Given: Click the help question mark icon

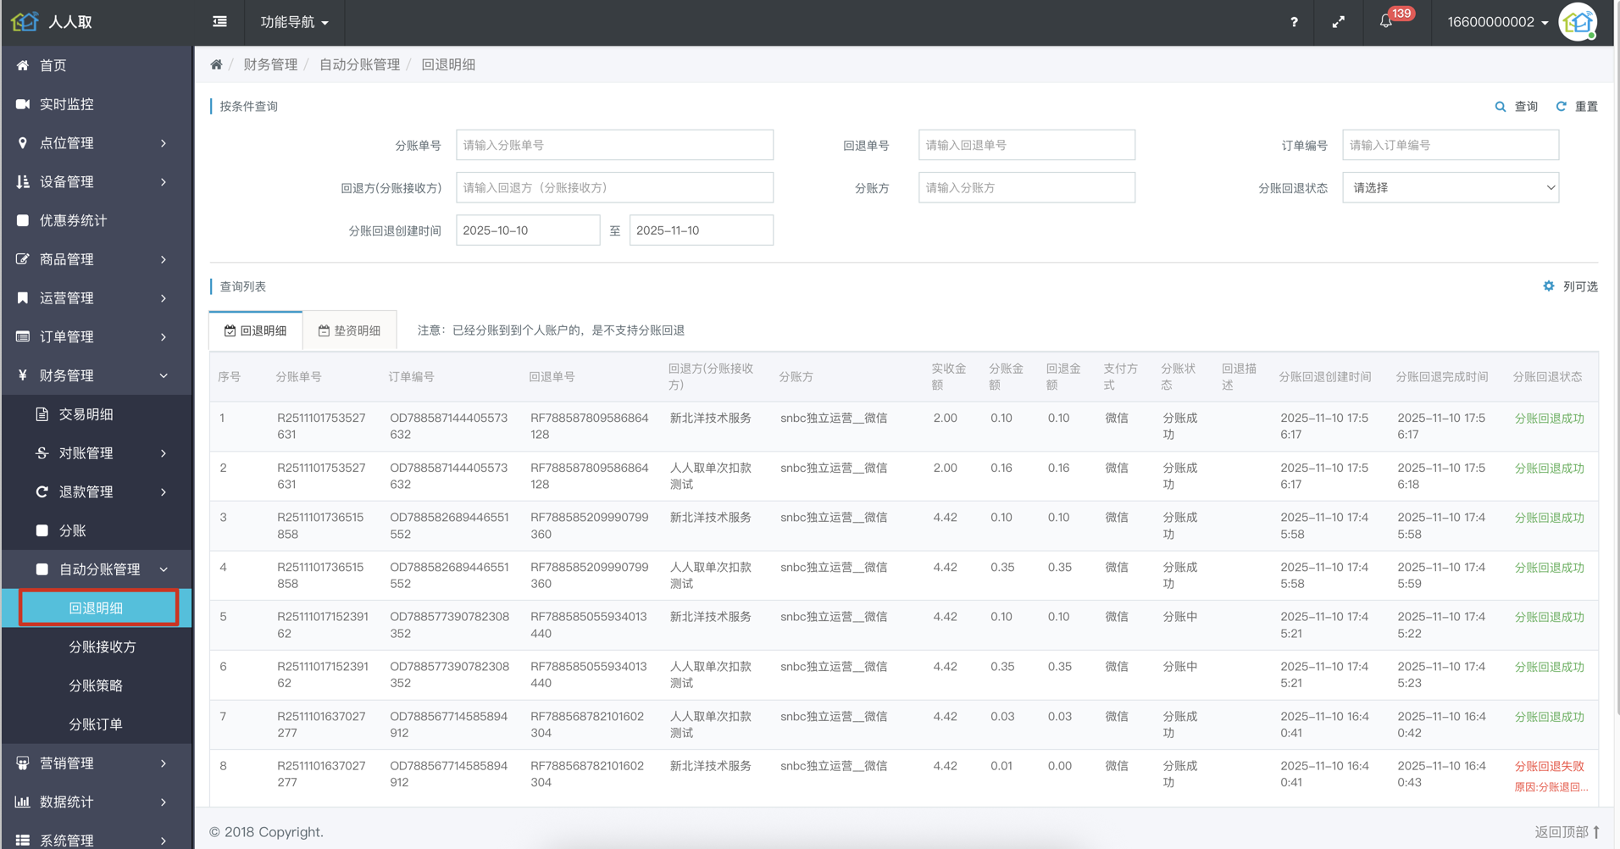Looking at the screenshot, I should (1294, 22).
